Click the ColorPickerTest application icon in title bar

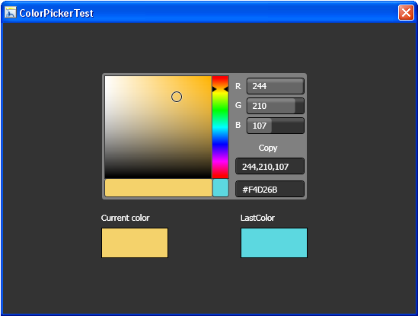11,12
